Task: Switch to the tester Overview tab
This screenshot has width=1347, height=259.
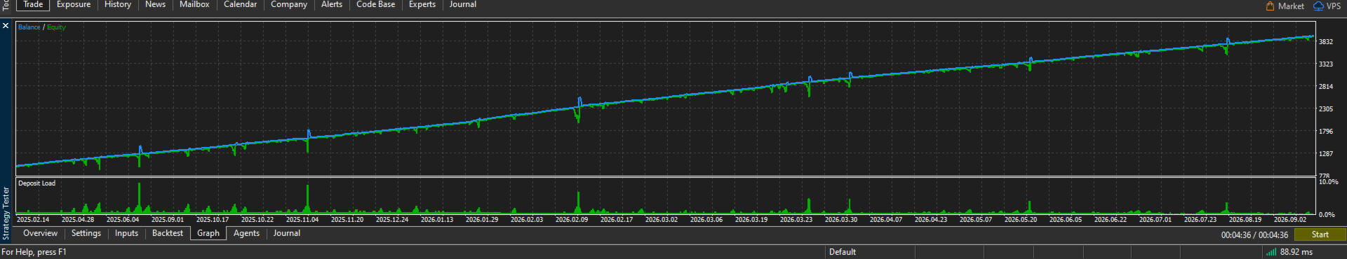Action: [x=40, y=233]
